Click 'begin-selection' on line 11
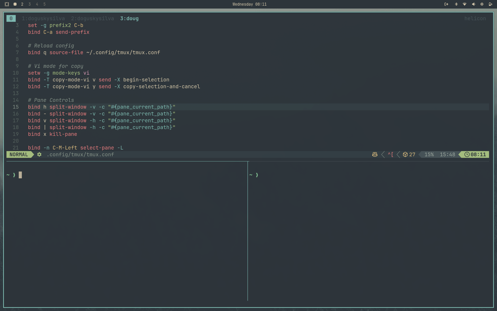The height and width of the screenshot is (311, 497). [146, 80]
